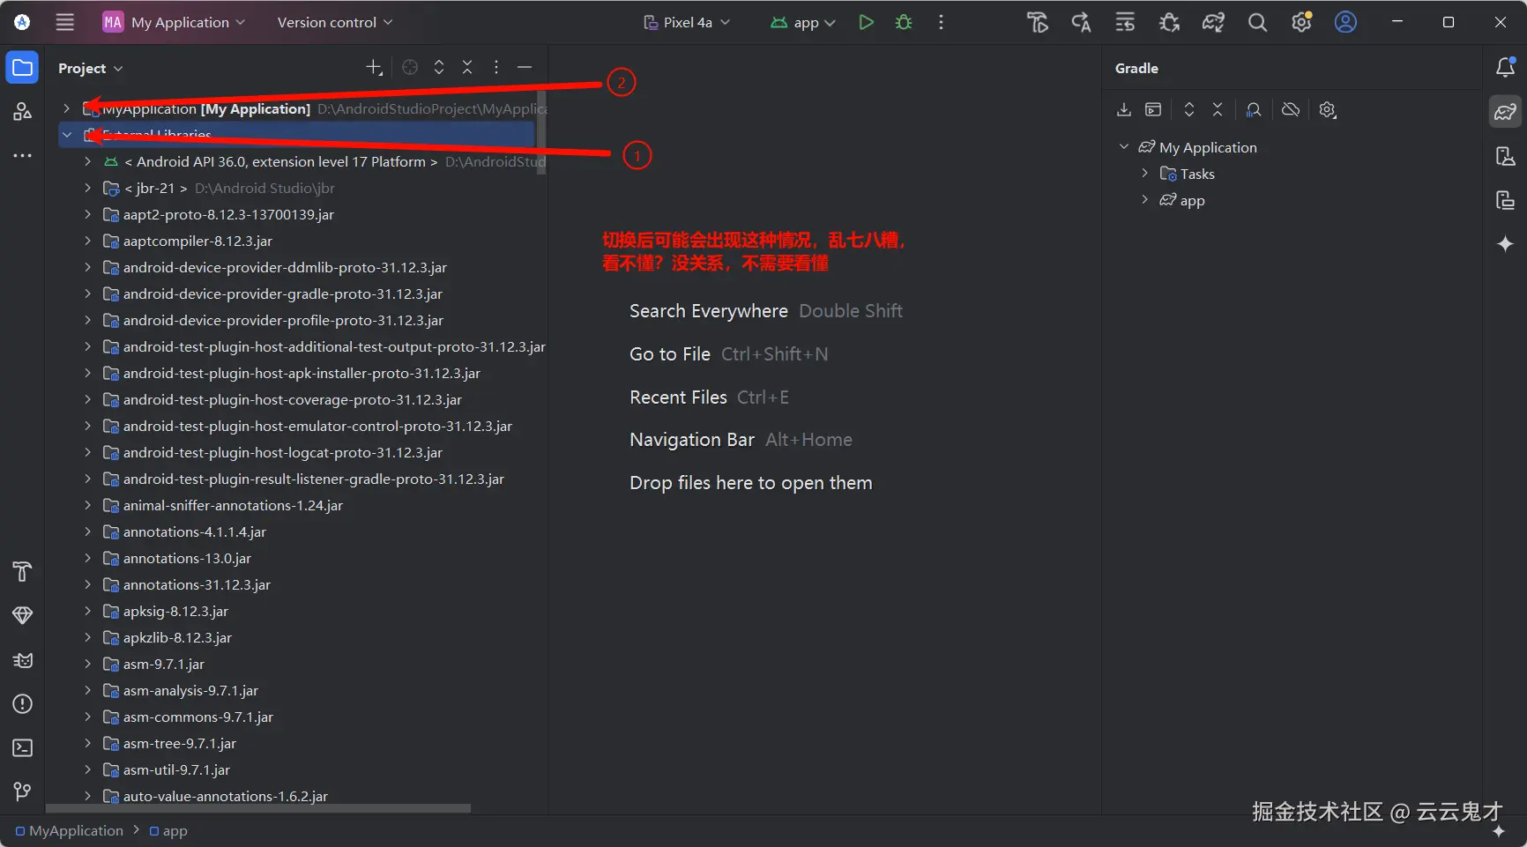This screenshot has width=1527, height=847.
Task: Expand all in the Project panel
Action: point(439,67)
